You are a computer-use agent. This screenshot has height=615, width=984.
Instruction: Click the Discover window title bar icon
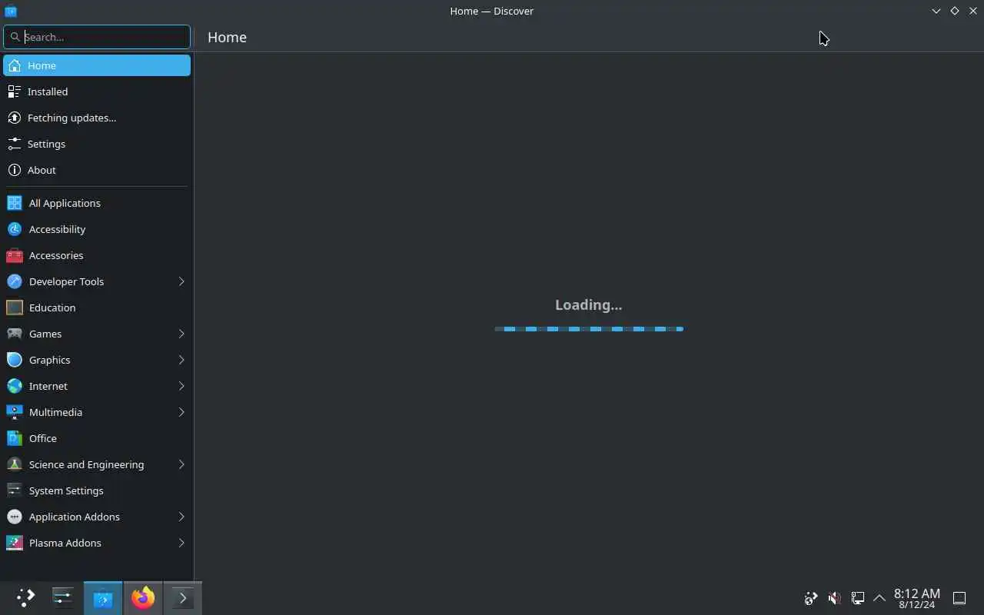pos(11,11)
